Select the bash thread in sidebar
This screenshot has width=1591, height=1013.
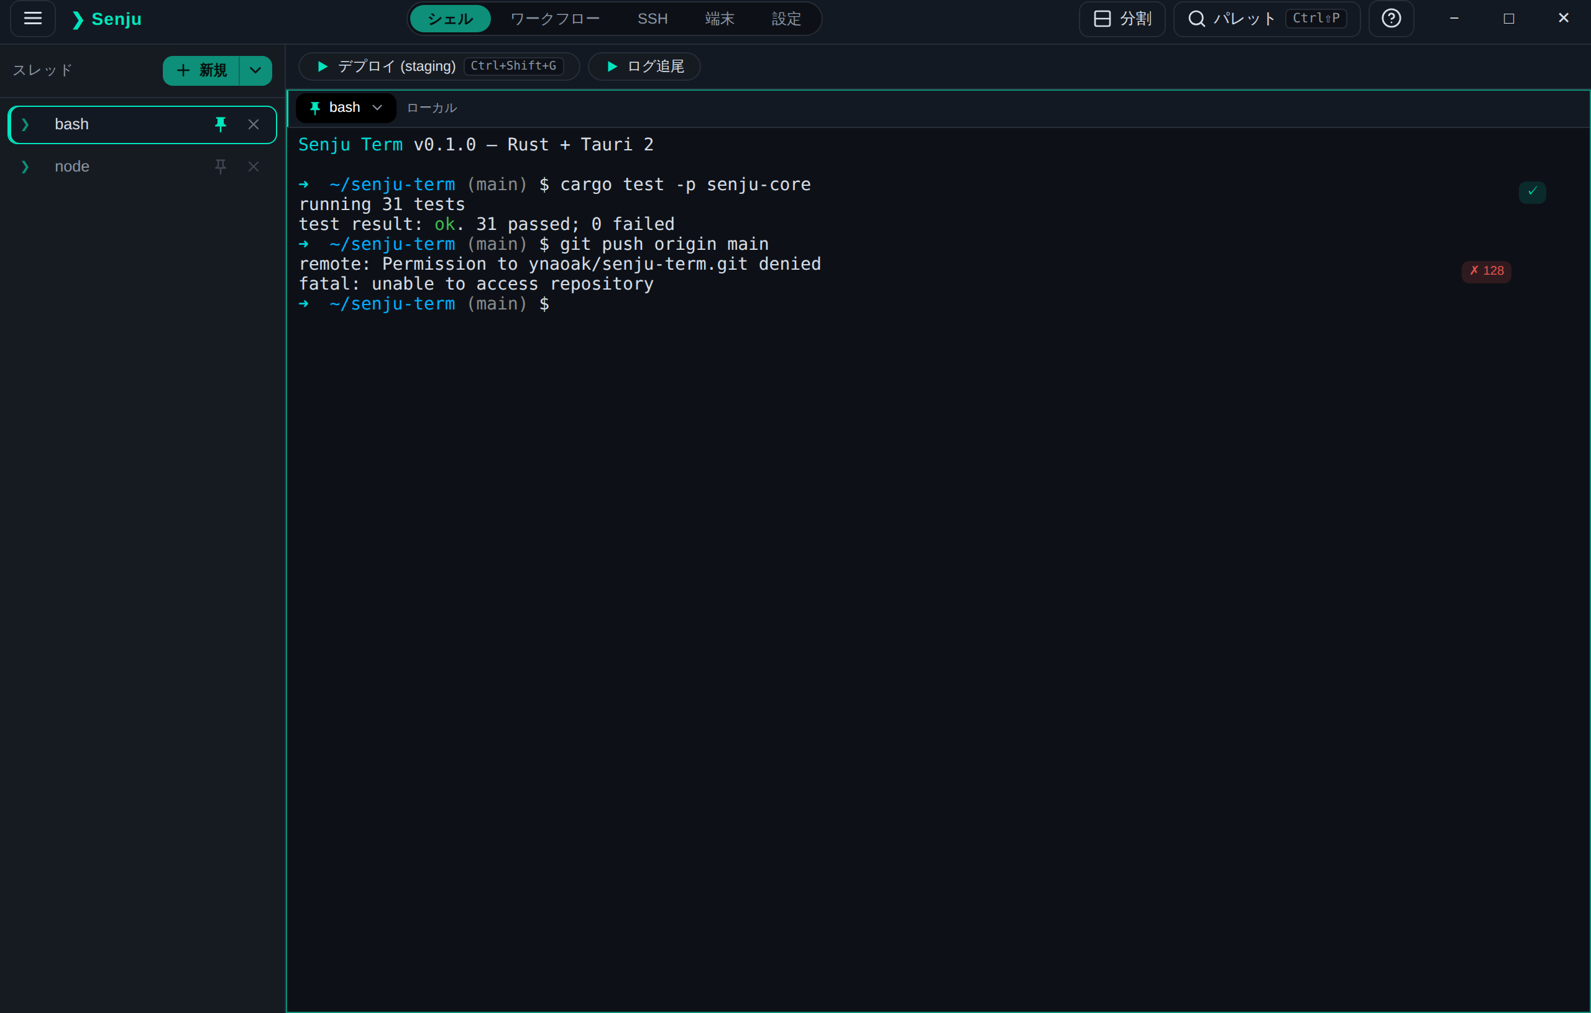142,124
